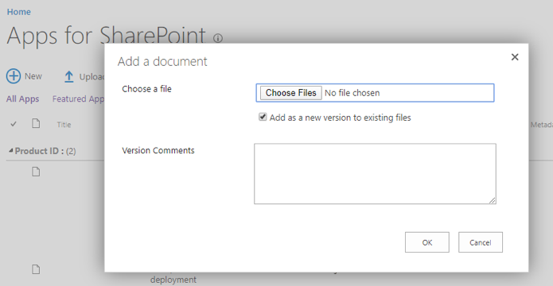
Task: Click the second row's document icon
Action: 36,269
